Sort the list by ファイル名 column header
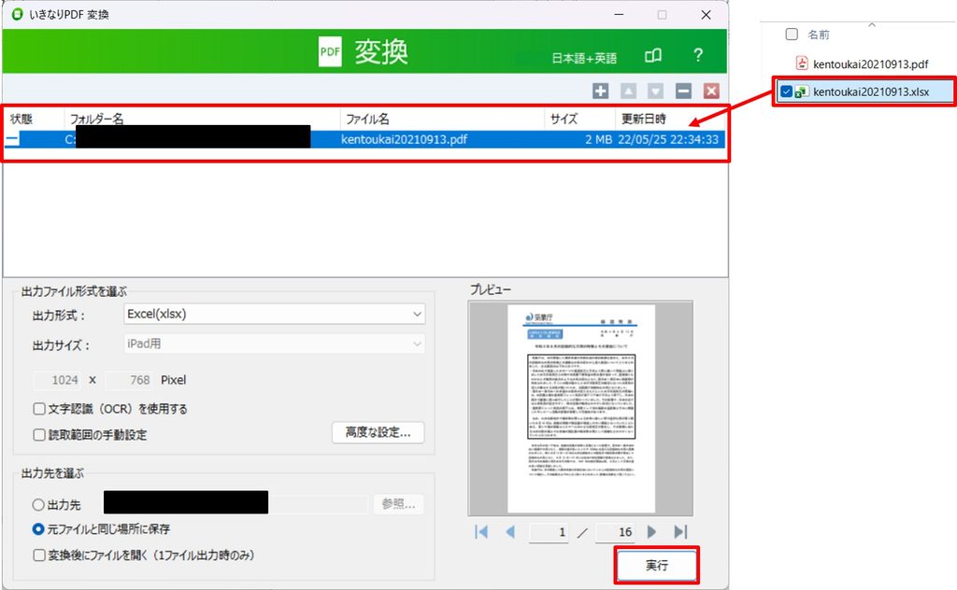The height and width of the screenshot is (590, 957). click(442, 119)
